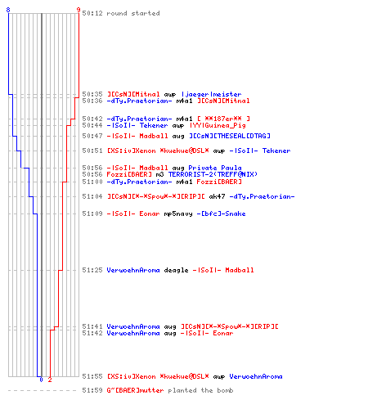Select the deagle weapon label at 51:25
Image resolution: width=368 pixels, height=409 pixels.
pos(176,270)
